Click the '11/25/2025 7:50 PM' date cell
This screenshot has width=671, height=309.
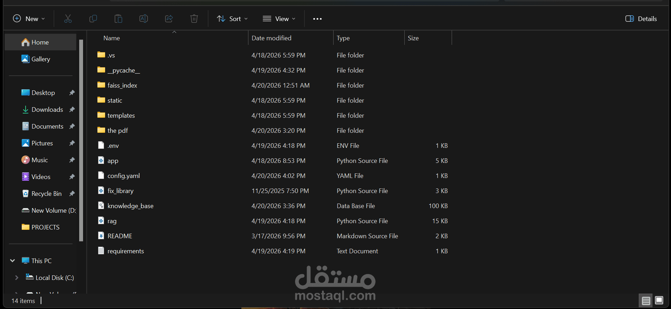280,191
